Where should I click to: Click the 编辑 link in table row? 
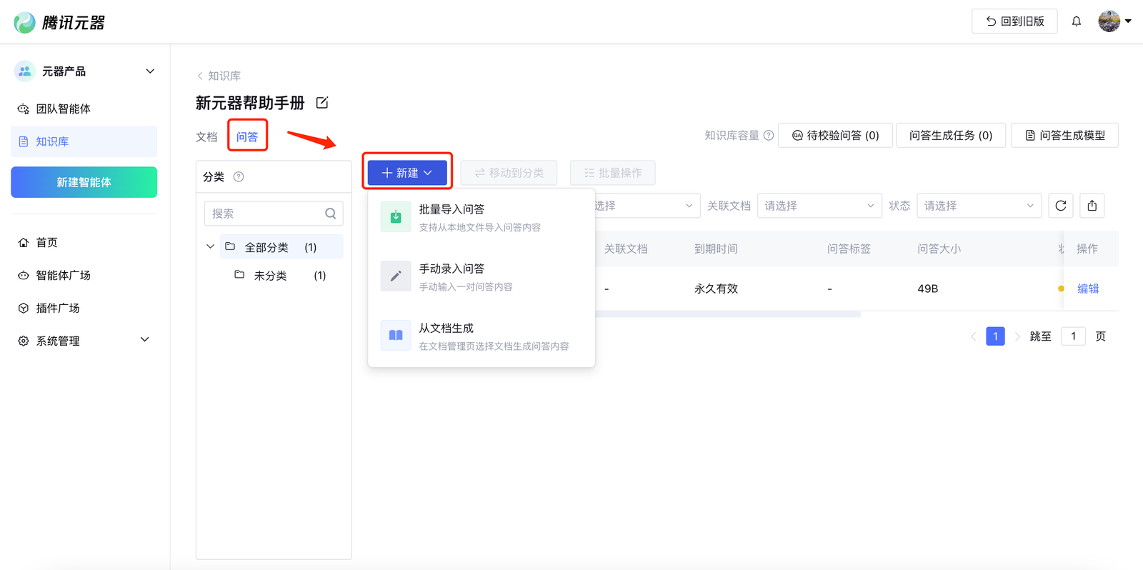point(1087,289)
